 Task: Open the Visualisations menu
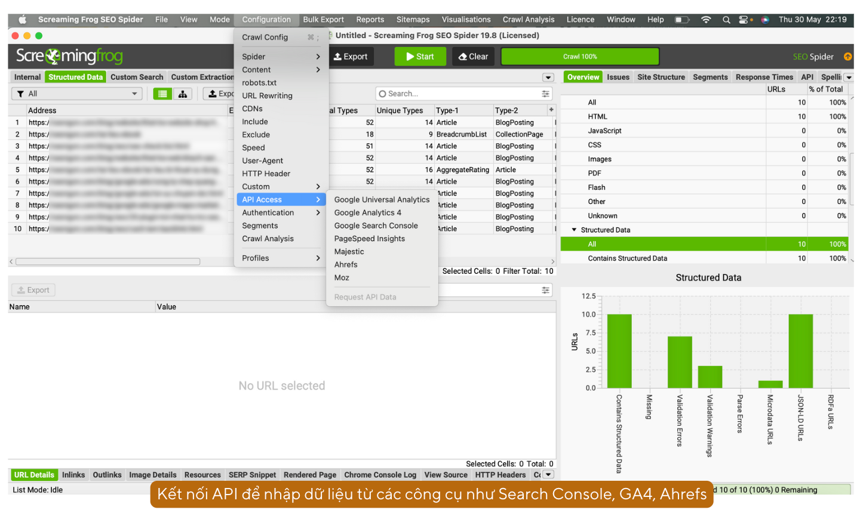pos(466,20)
